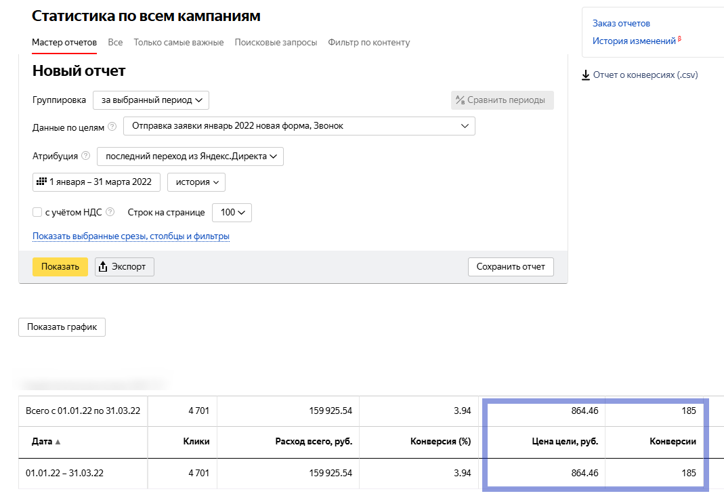Screen dimensions: 724x502
Task: Open the история period dropdown
Action: point(196,182)
